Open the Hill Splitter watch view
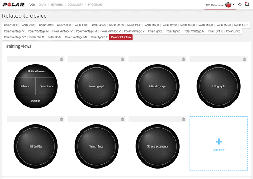The height and width of the screenshot is (179, 253). click(x=35, y=146)
